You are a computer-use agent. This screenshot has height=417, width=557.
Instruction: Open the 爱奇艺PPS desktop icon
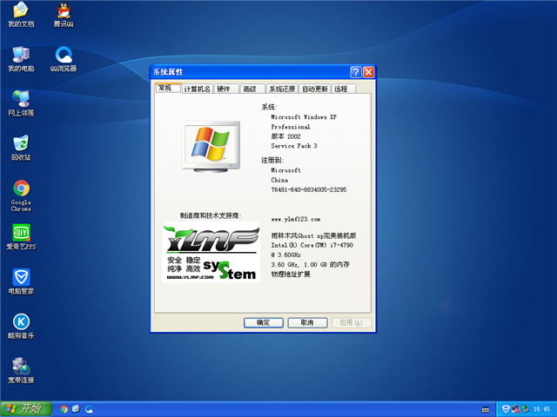pyautogui.click(x=21, y=237)
